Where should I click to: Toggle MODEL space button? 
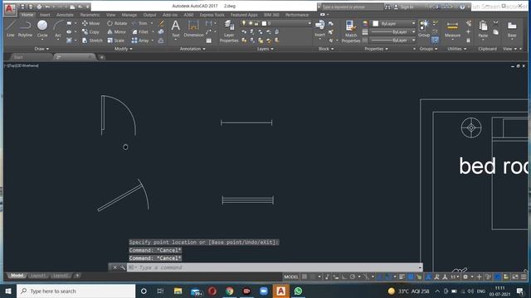pyautogui.click(x=291, y=276)
